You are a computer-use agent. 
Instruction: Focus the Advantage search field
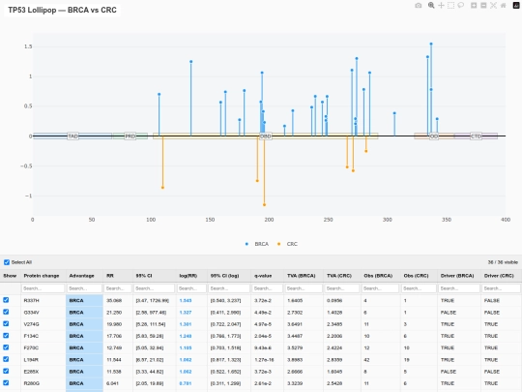click(x=84, y=288)
